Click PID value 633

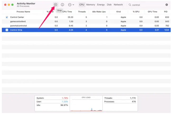(x=167, y=17)
